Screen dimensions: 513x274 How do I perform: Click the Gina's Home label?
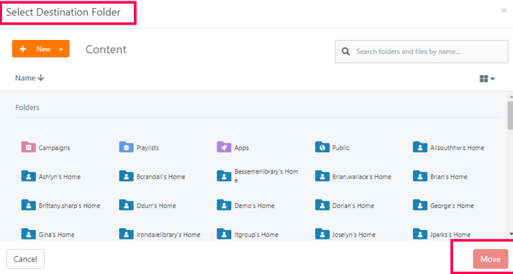pos(57,235)
